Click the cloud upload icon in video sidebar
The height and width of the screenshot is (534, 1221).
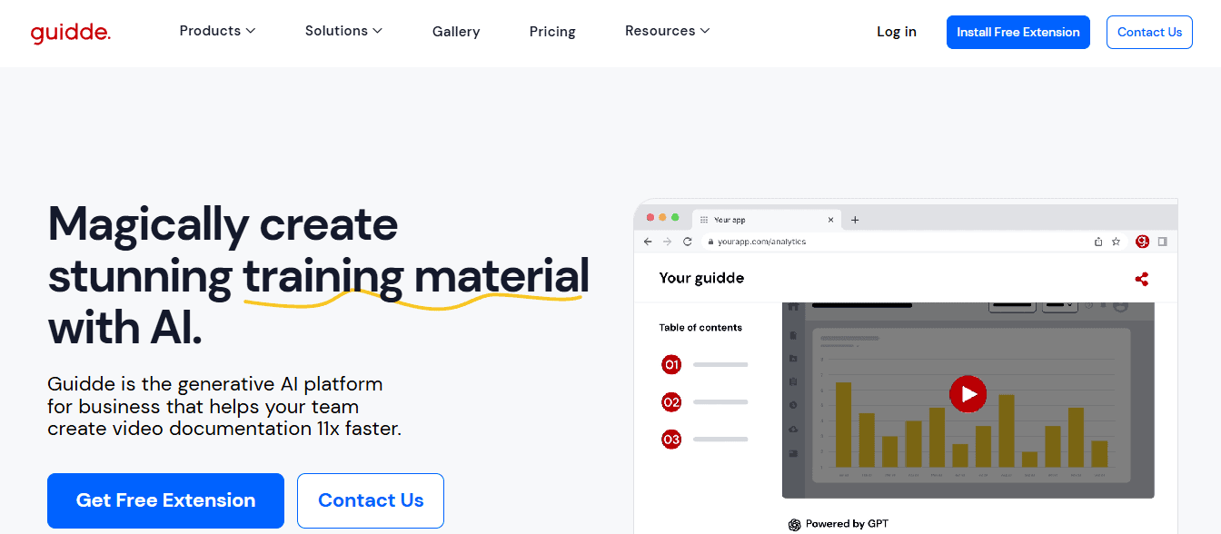click(x=793, y=429)
